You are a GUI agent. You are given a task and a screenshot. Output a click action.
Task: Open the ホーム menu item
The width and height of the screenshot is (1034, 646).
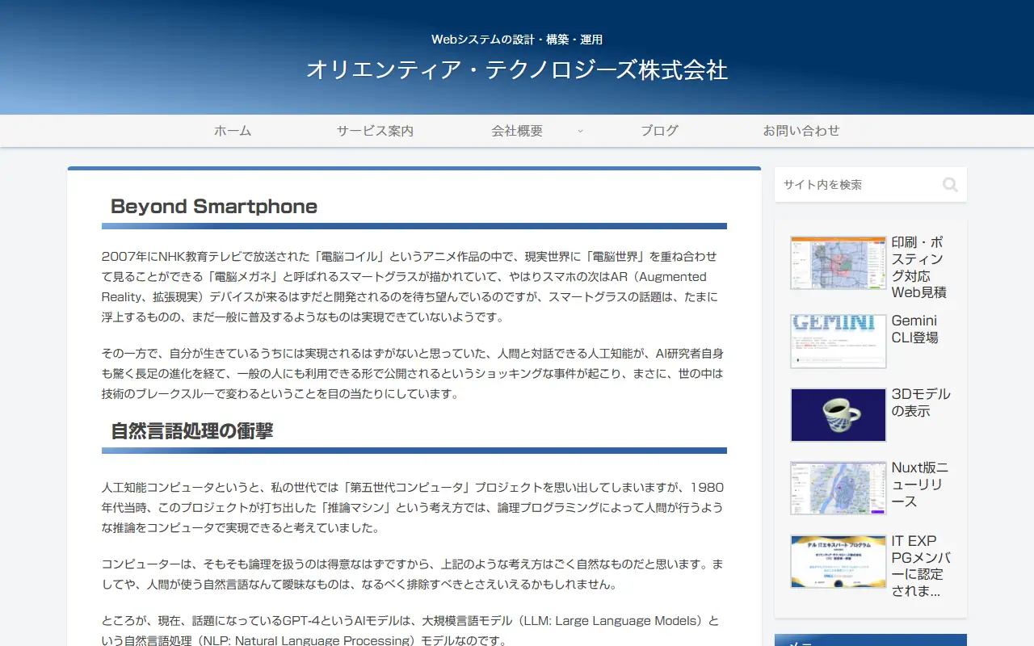tap(233, 131)
